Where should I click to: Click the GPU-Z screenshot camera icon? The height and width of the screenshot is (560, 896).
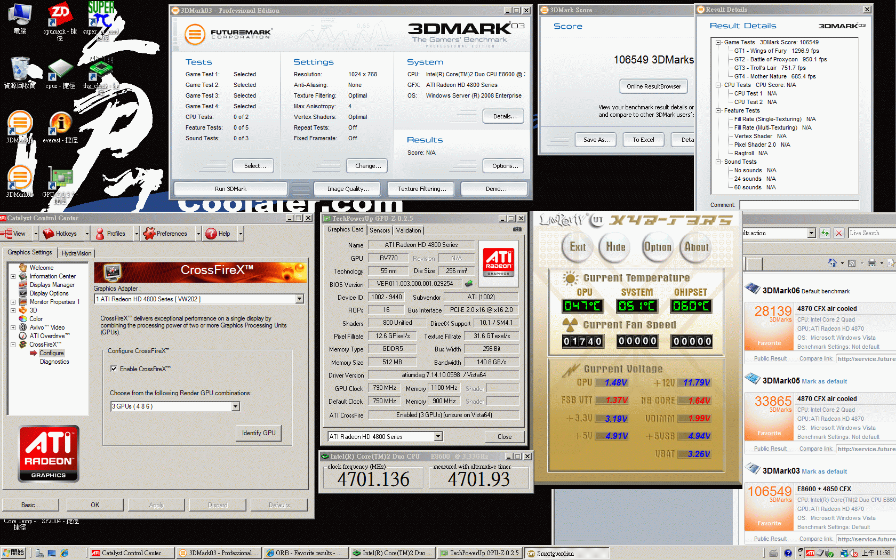pyautogui.click(x=517, y=229)
